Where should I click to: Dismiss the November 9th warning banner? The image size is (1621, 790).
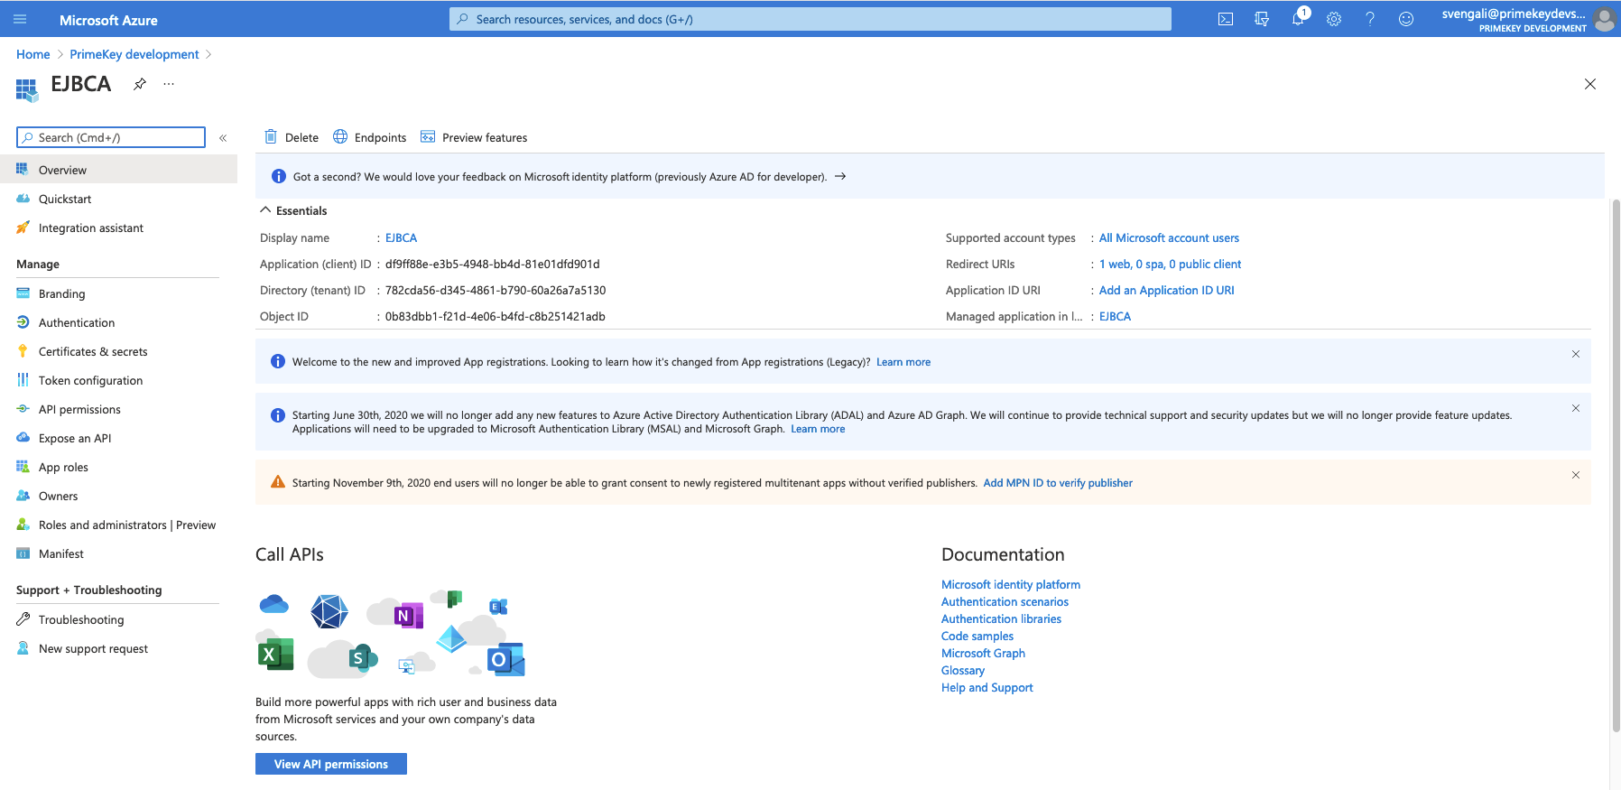pos(1576,475)
